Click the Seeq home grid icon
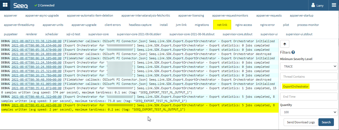 tap(5, 5)
